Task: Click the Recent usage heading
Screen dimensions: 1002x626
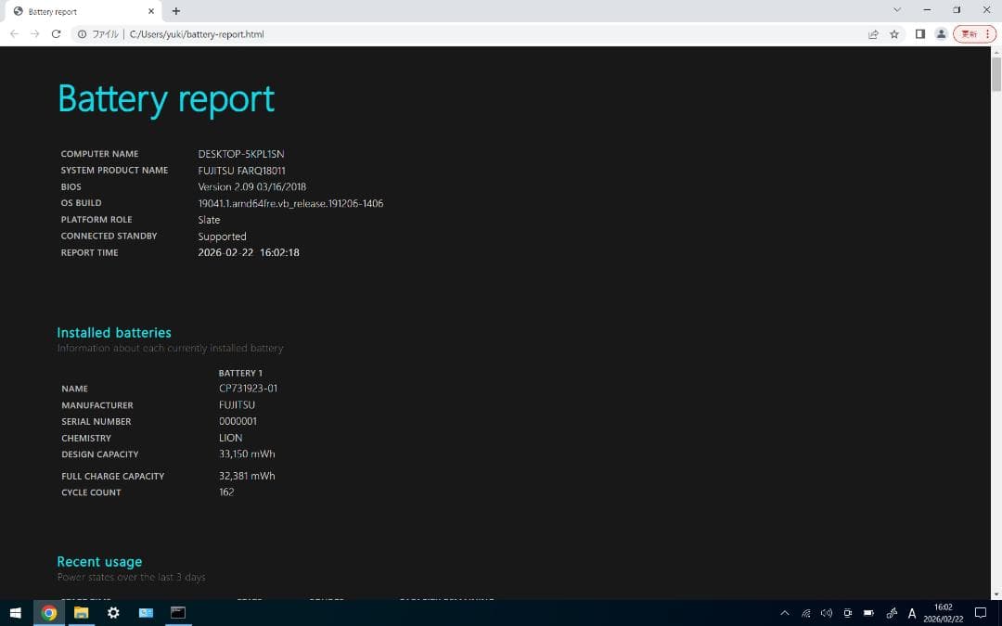Action: (x=99, y=561)
